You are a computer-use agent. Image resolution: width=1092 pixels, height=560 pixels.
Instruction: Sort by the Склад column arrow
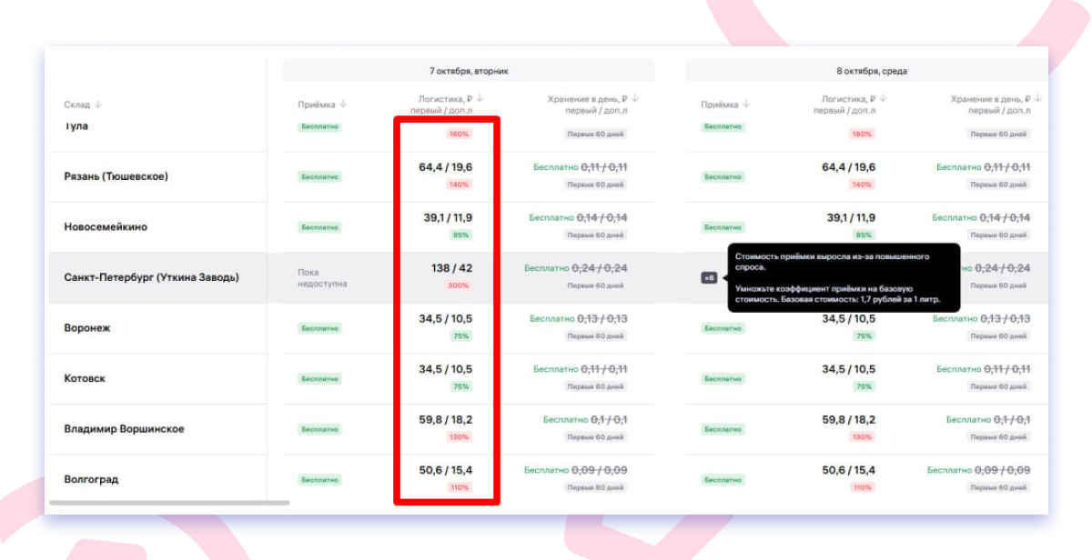pyautogui.click(x=98, y=105)
